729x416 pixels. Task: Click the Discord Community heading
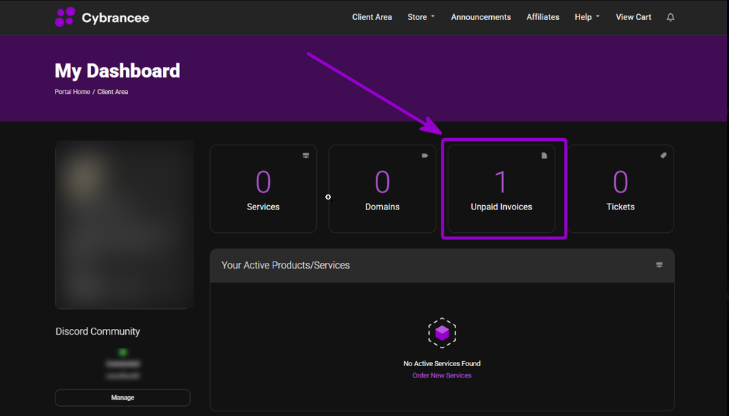pyautogui.click(x=98, y=331)
